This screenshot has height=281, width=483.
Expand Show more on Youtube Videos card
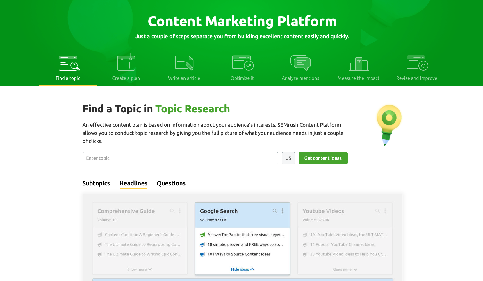click(345, 270)
